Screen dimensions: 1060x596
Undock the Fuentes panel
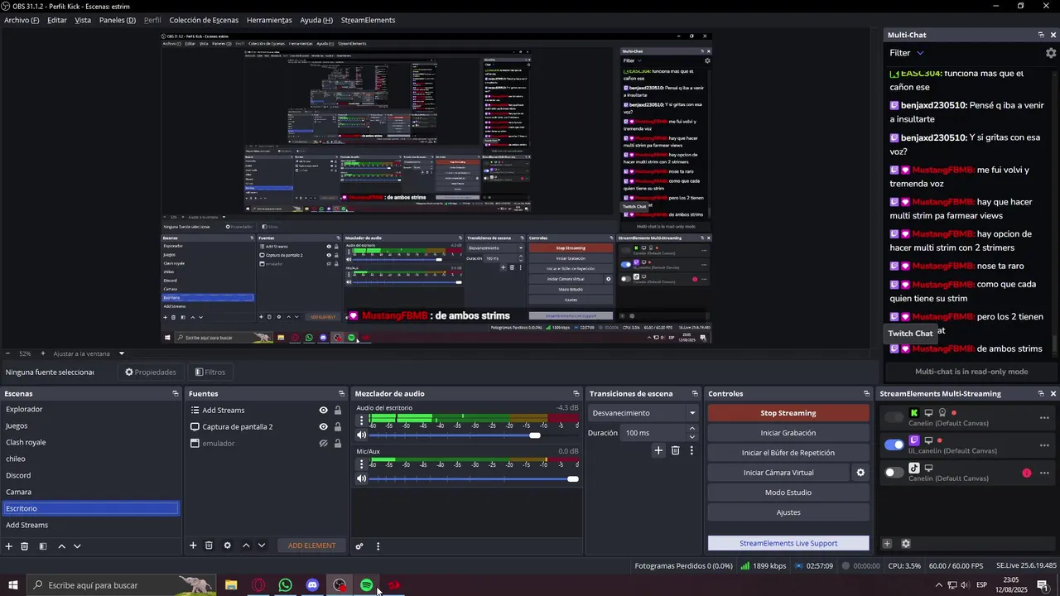341,394
